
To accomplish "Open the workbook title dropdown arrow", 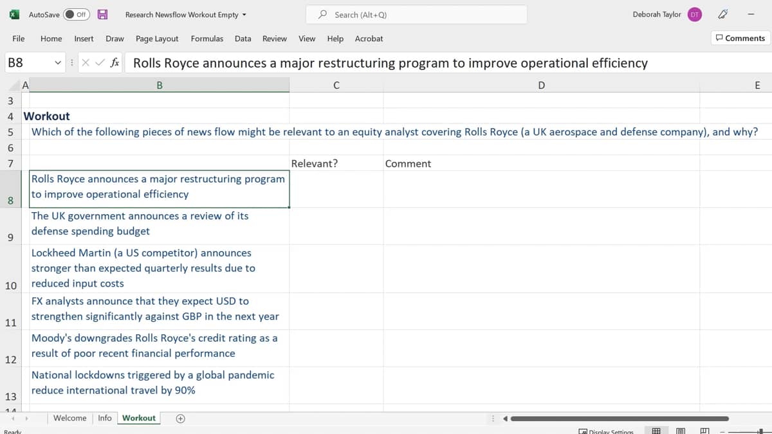I will coord(244,15).
